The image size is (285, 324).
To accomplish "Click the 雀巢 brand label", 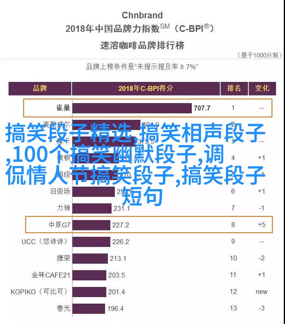I will coord(63,108).
